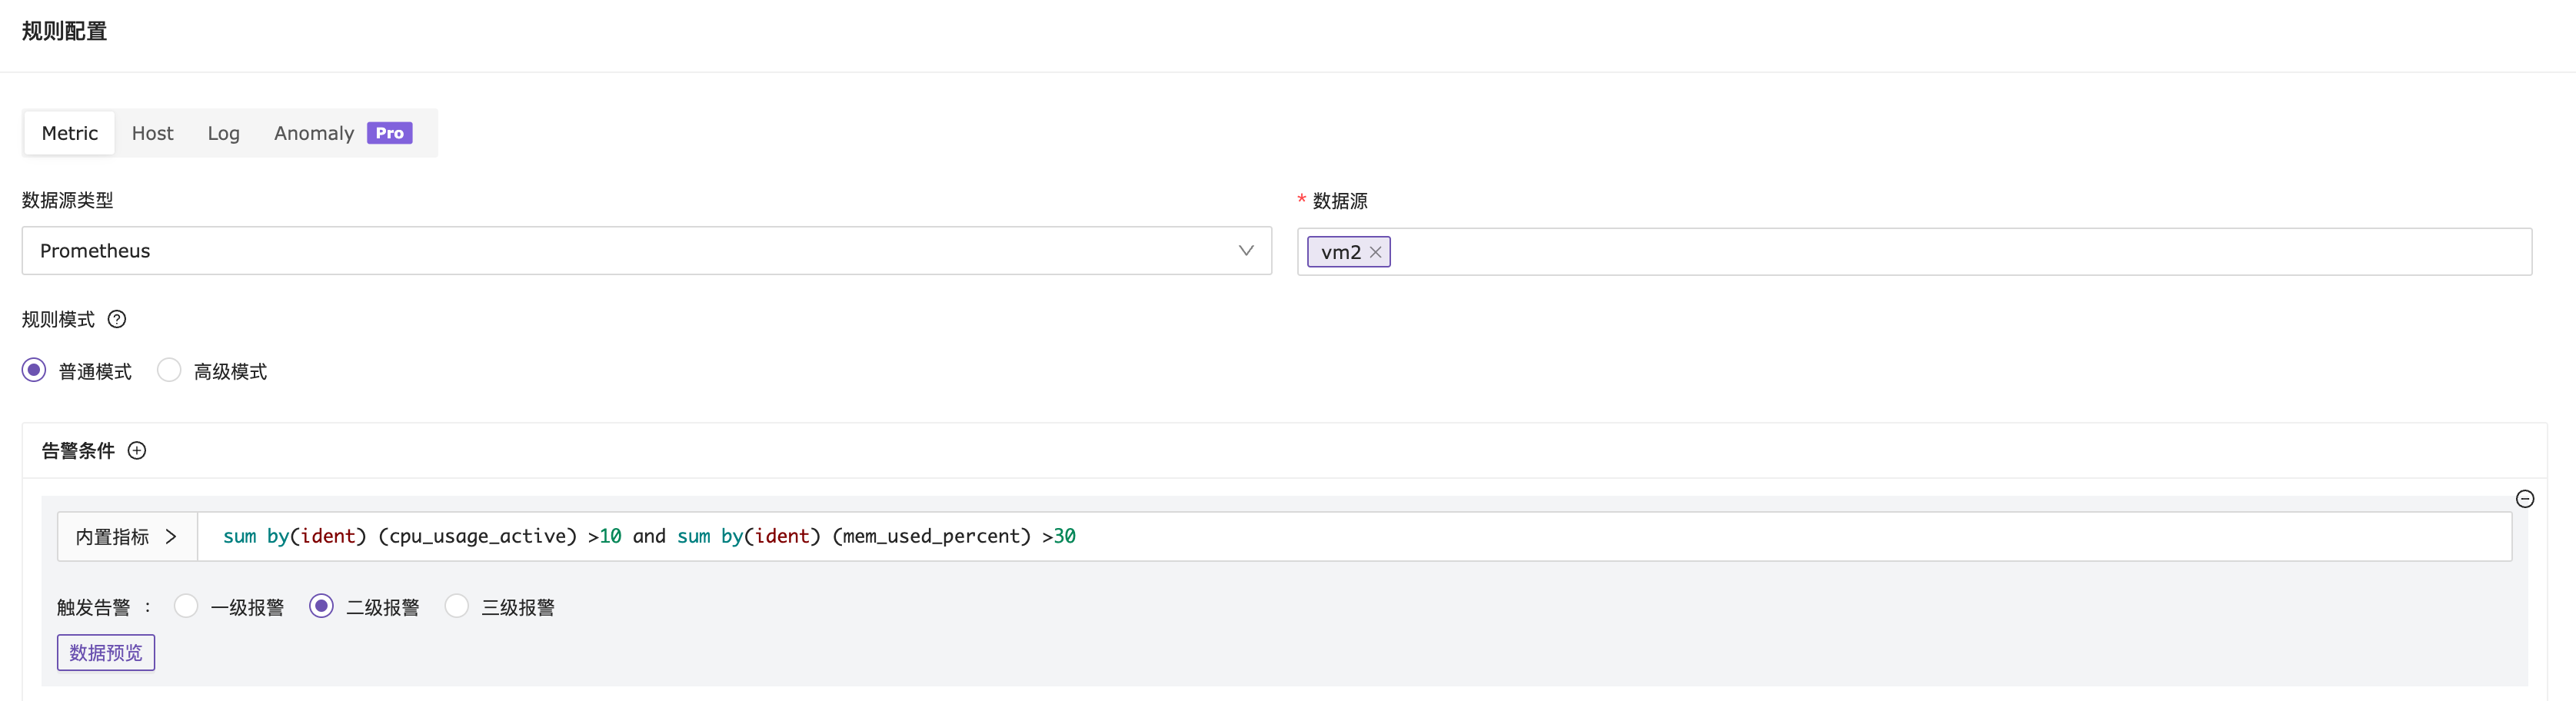Screen dimensions: 2576x701
Task: Click into the PromQL expression editor
Action: click(x=1354, y=537)
